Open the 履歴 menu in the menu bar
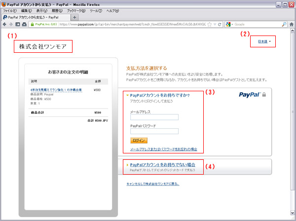Screen dimensions: 296x221 [x=57, y=10]
